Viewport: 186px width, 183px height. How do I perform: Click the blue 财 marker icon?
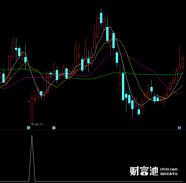coord(179,128)
